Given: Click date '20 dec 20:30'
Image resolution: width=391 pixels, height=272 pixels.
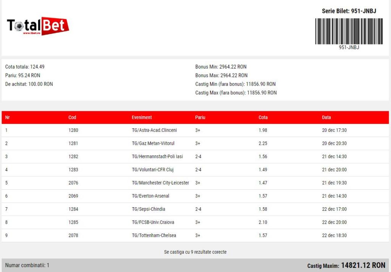Looking at the screenshot, I should click(x=334, y=143).
